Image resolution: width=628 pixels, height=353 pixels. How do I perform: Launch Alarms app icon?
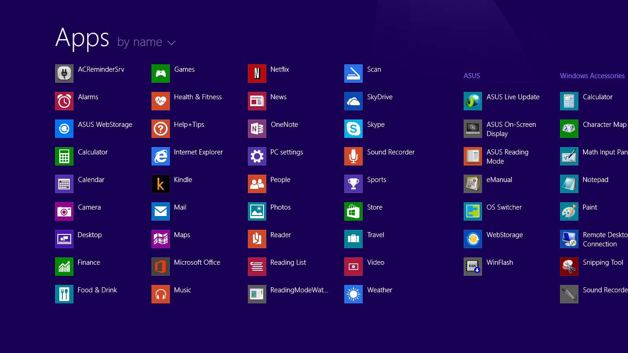tap(64, 101)
